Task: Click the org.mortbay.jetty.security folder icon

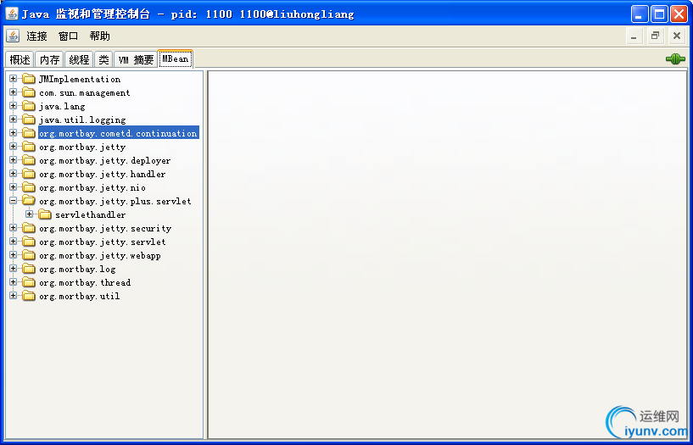Action: (29, 228)
